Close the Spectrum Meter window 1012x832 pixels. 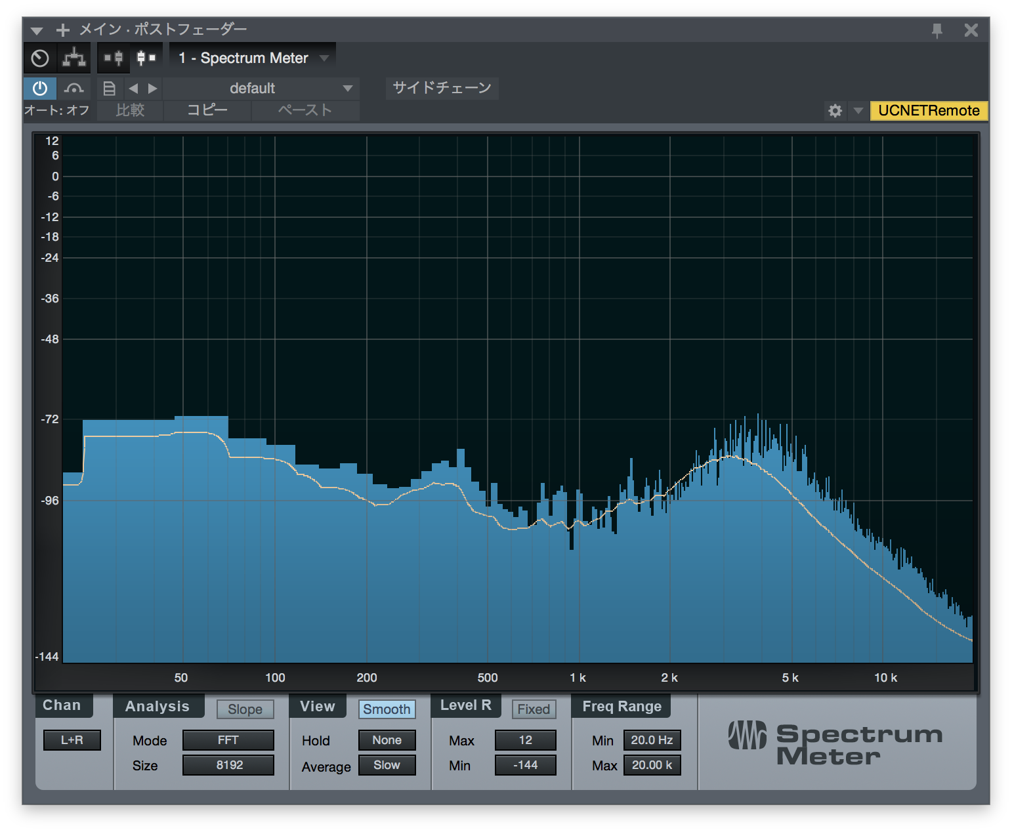(x=971, y=30)
